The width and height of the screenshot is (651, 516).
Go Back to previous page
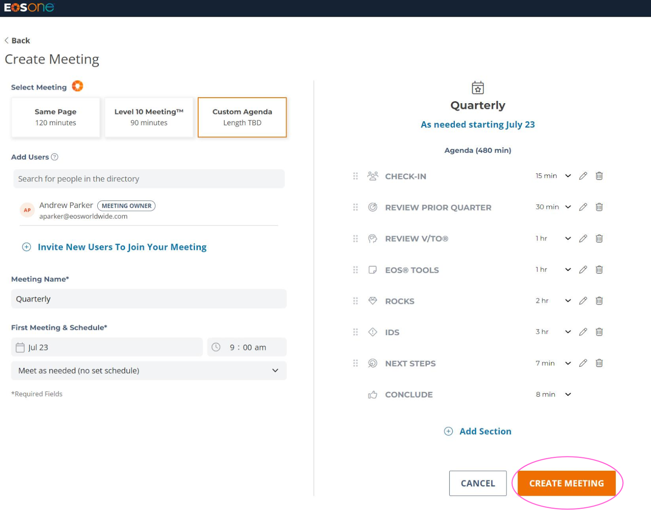[17, 41]
